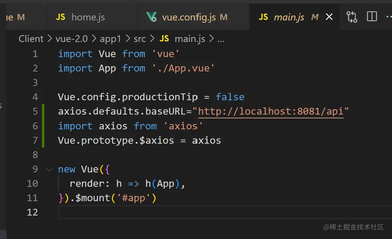
Task: Split the editor to the right
Action: [372, 17]
